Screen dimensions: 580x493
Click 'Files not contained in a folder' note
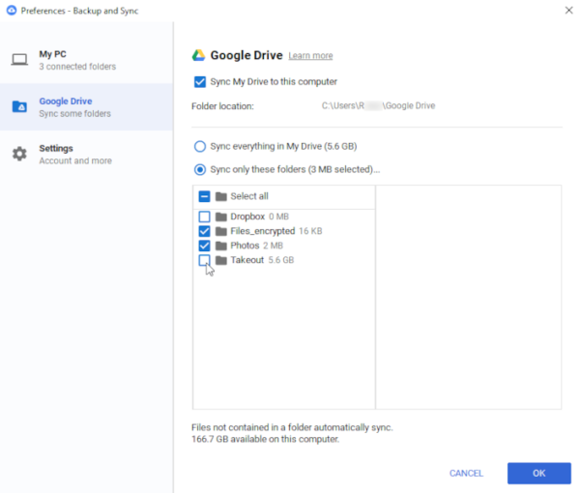point(292,428)
